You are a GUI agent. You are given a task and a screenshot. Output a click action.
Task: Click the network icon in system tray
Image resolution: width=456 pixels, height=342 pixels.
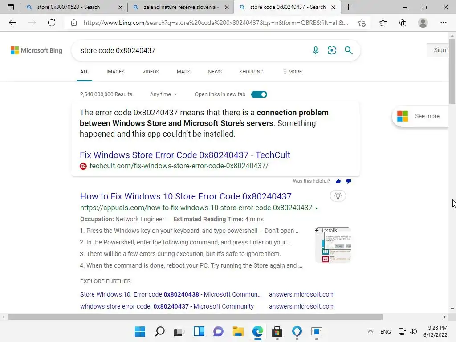tap(402, 331)
